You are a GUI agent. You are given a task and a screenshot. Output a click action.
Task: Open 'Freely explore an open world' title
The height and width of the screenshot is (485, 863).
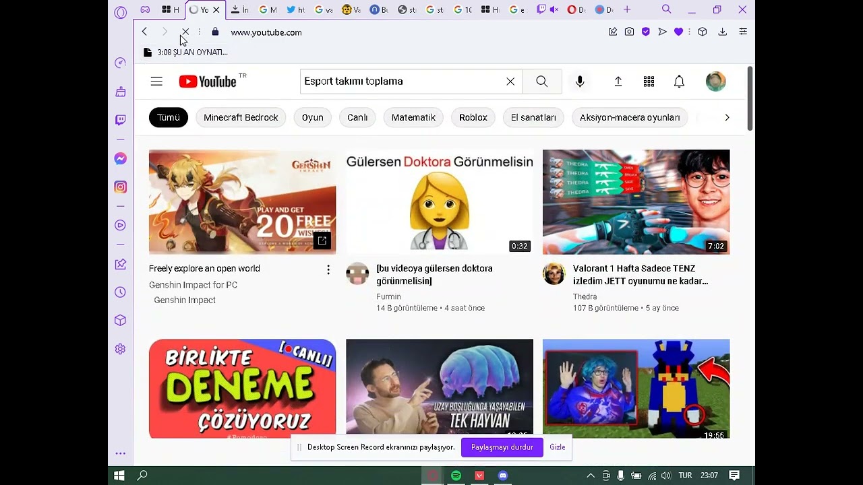coord(204,268)
